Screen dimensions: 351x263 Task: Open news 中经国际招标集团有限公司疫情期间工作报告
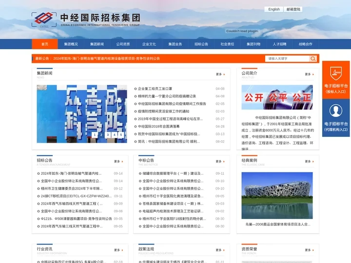[172, 104]
